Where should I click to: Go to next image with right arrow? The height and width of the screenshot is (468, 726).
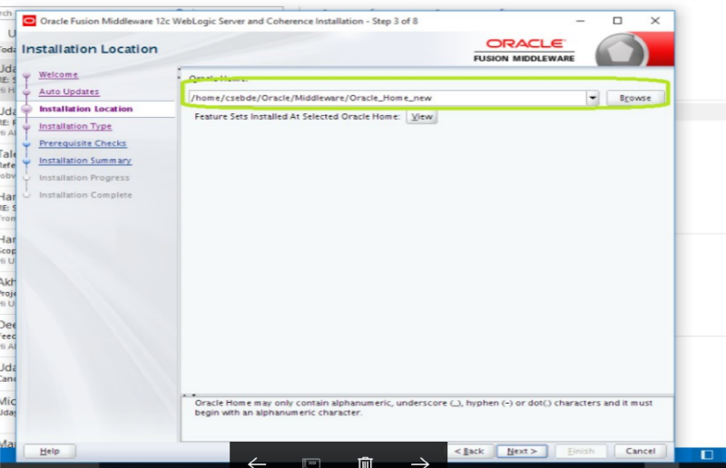(x=419, y=463)
